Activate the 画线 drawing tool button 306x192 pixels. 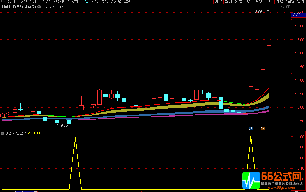(259, 1)
